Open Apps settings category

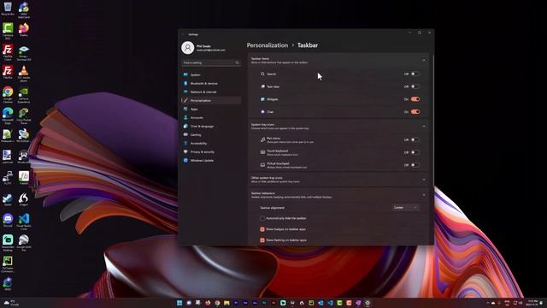click(211, 109)
